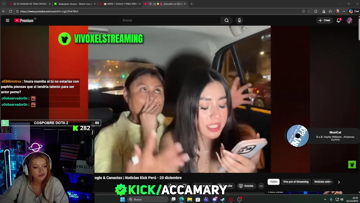Click the system tray microphone icon

coord(331,199)
